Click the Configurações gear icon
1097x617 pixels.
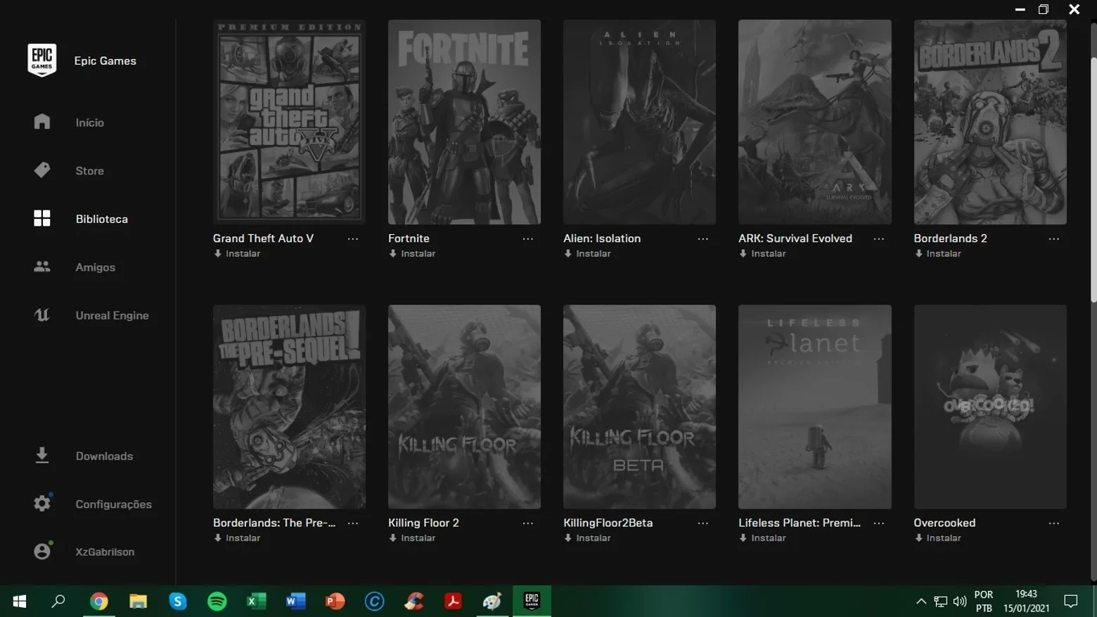coord(42,503)
